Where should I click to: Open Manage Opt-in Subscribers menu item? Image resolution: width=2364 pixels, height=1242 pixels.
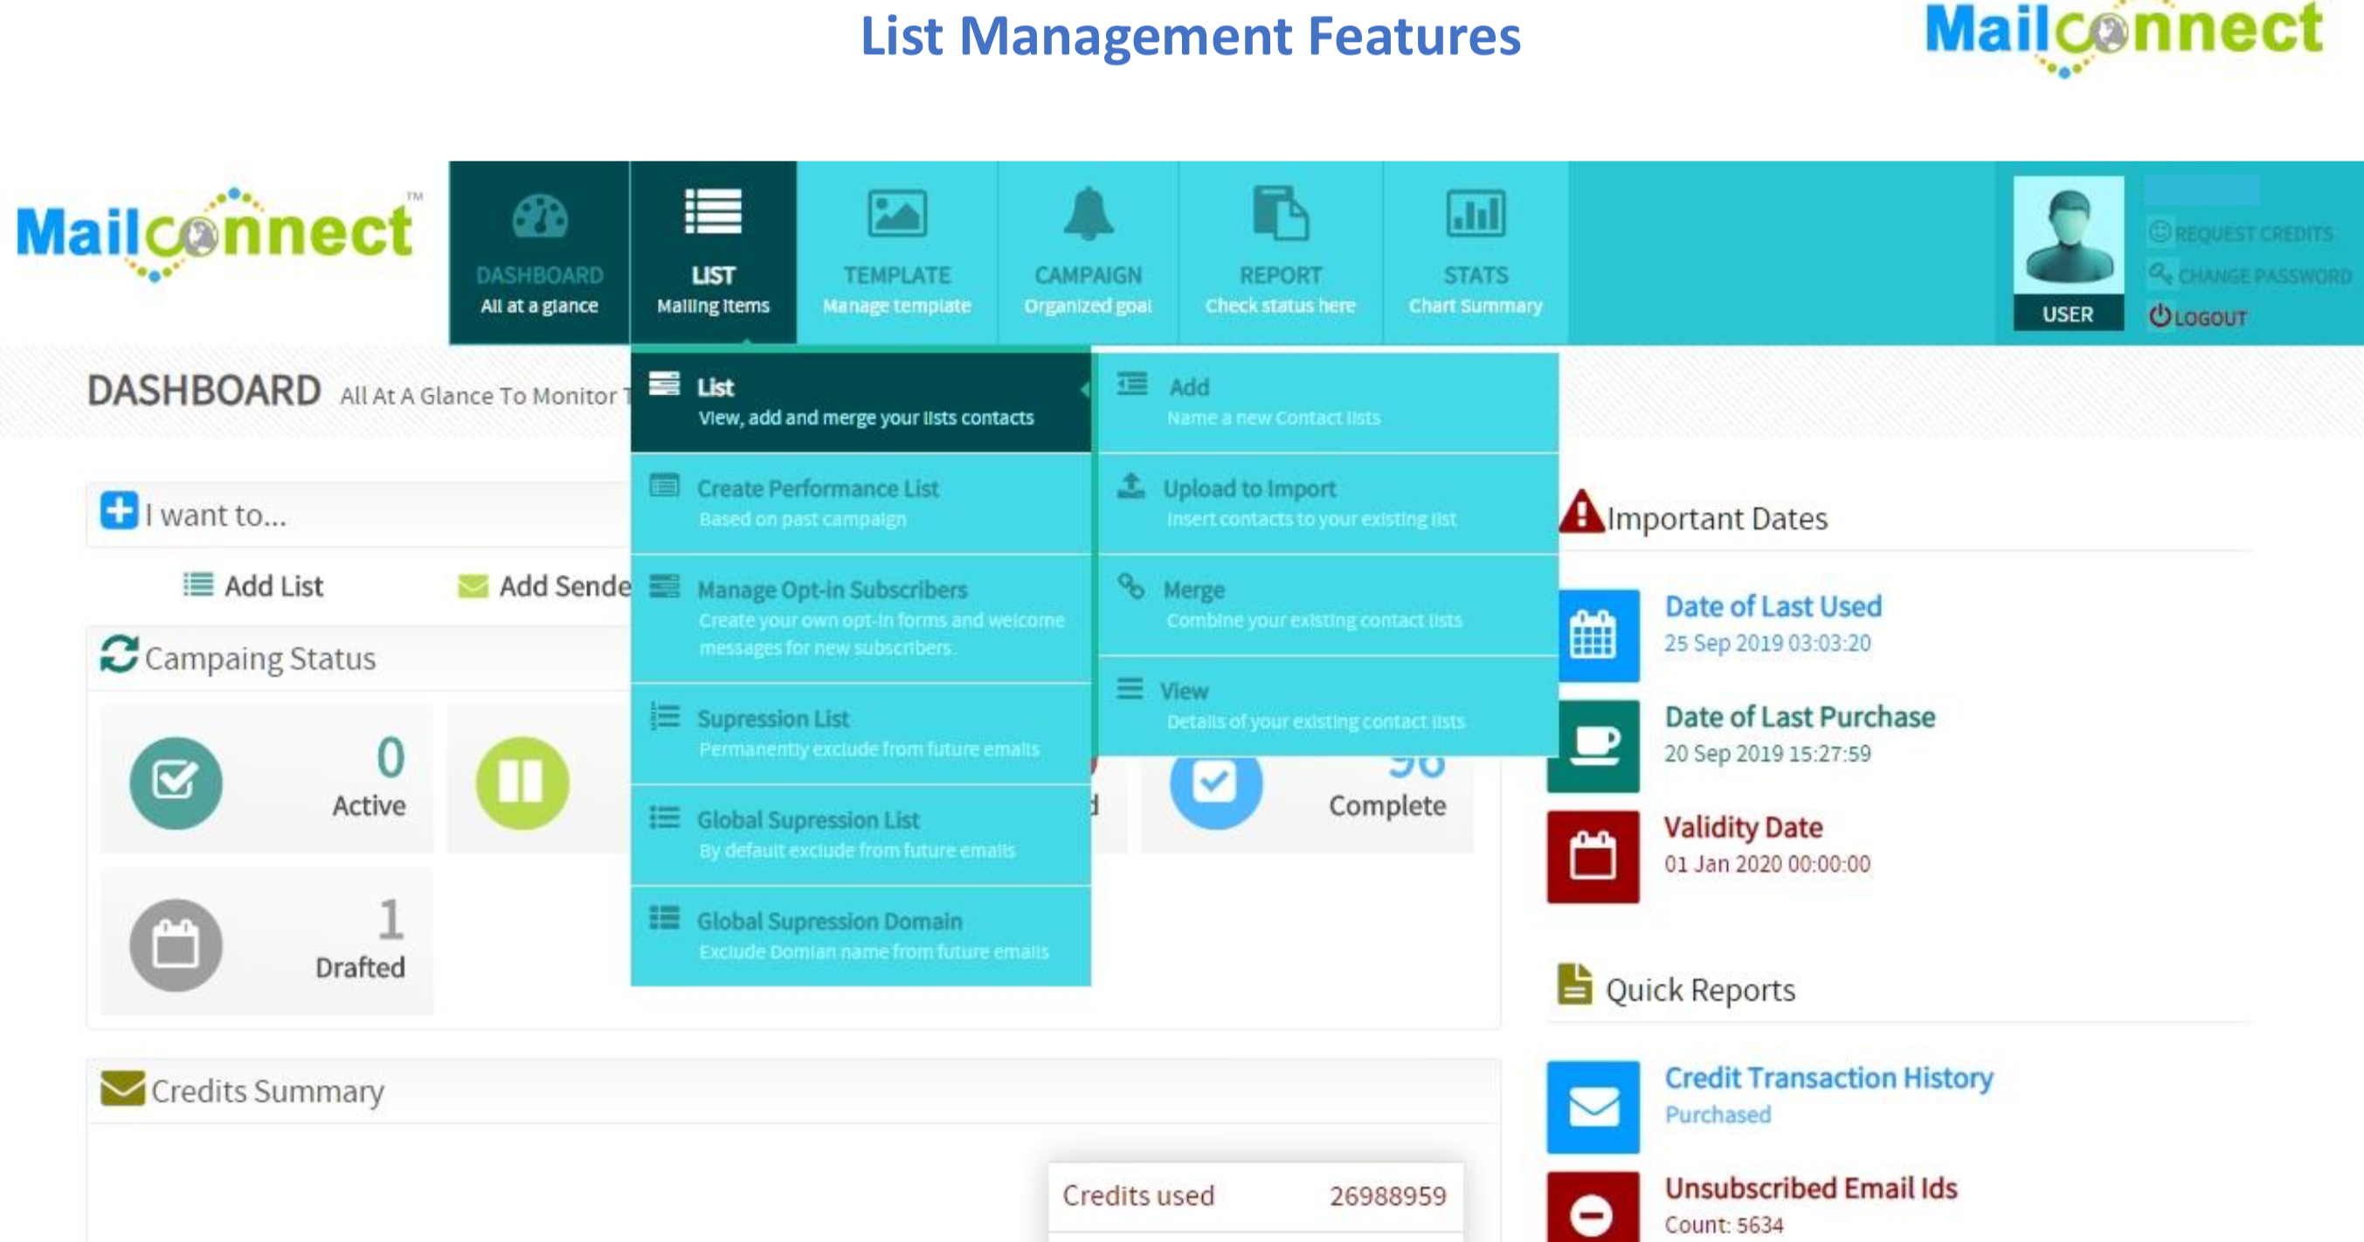coord(861,618)
